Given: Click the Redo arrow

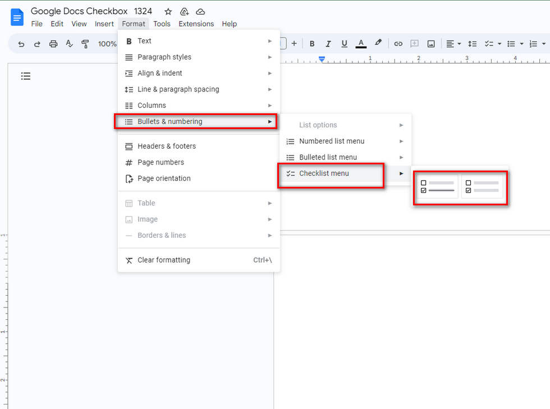Looking at the screenshot, I should [37, 44].
